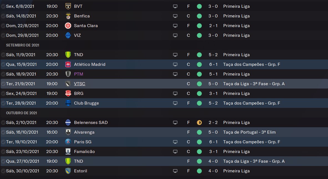Click the Paris SG club crest
The width and height of the screenshot is (328, 179).
pos(68,142)
